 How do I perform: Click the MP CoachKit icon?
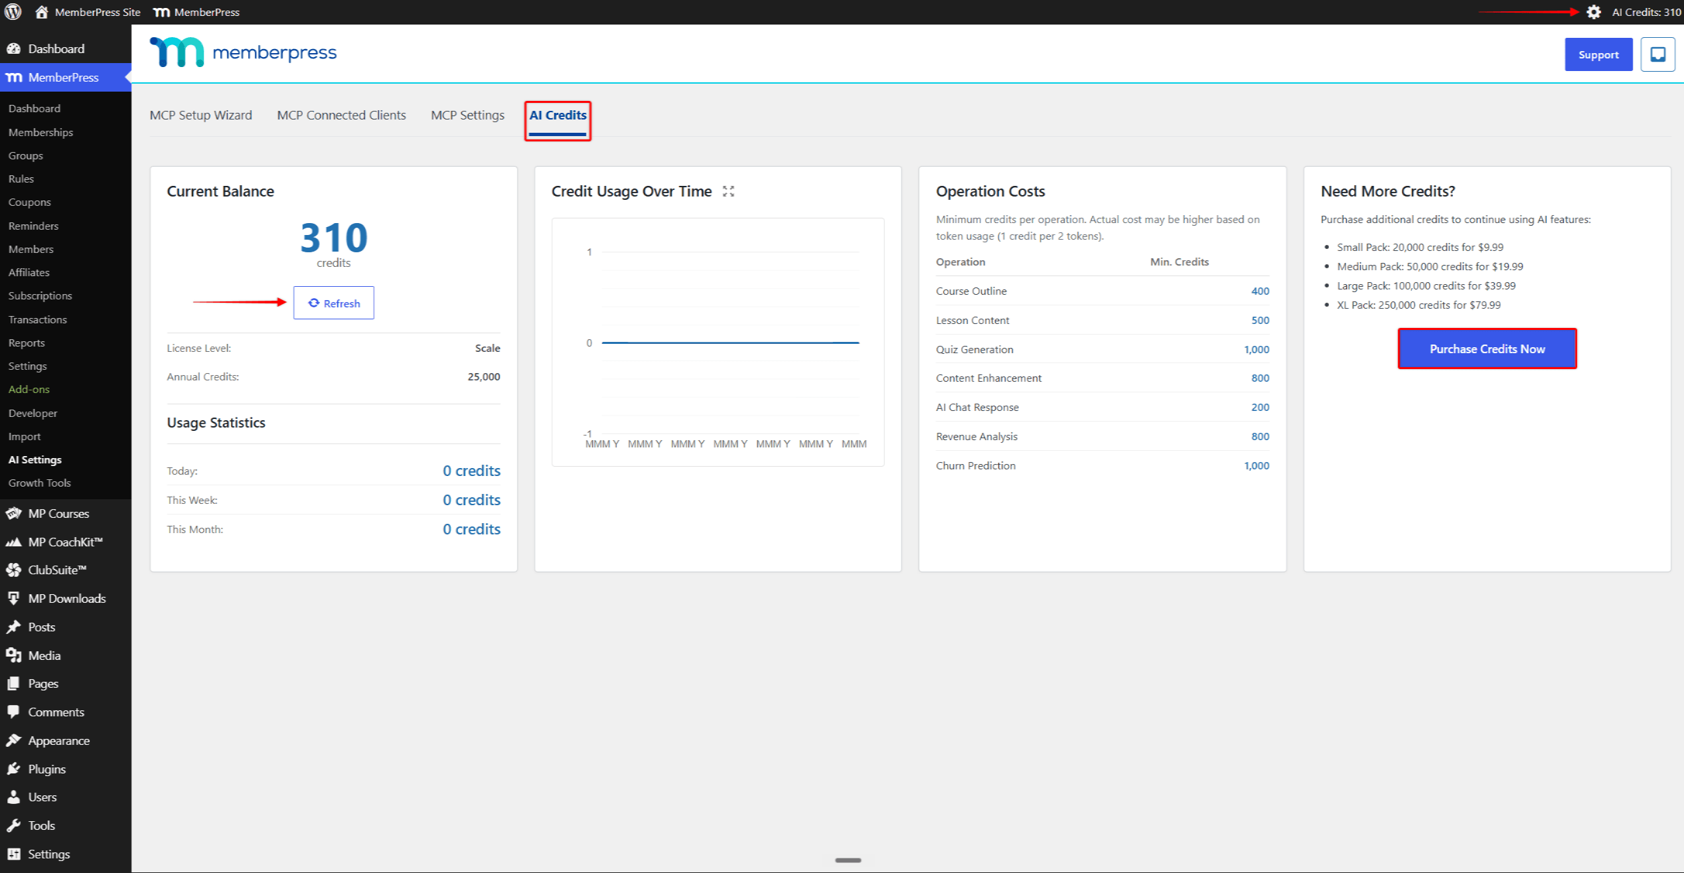coord(13,542)
